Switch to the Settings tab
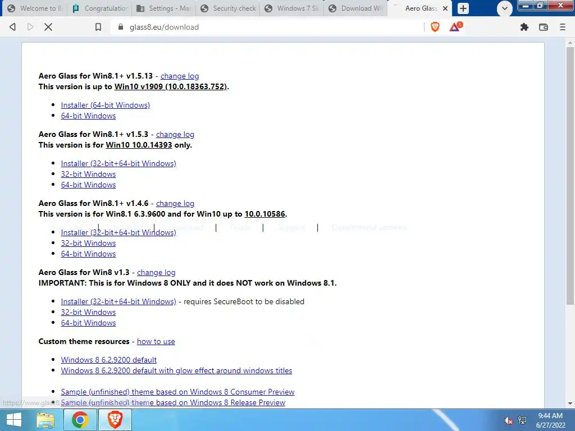This screenshot has height=431, width=575. [x=163, y=8]
